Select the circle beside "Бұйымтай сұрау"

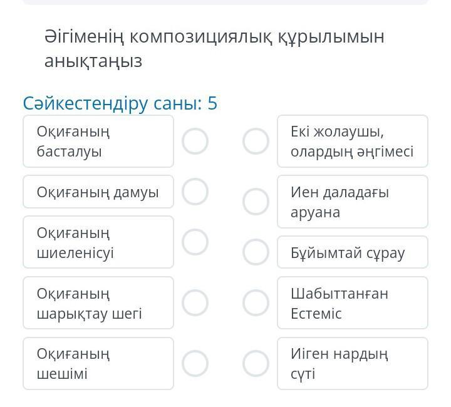tap(256, 252)
